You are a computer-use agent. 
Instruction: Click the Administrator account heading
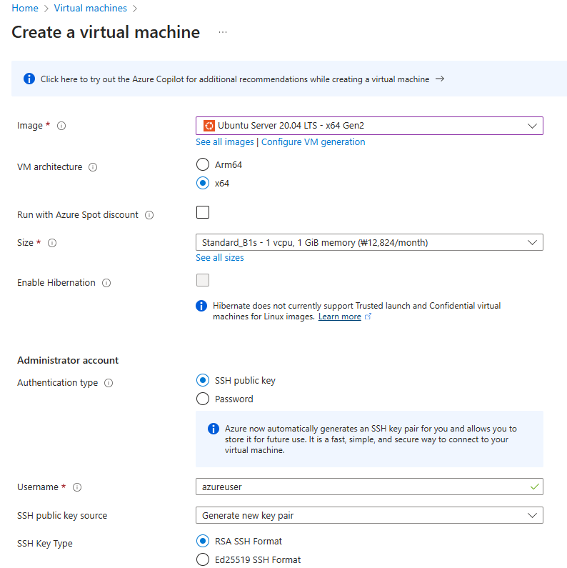tap(68, 360)
